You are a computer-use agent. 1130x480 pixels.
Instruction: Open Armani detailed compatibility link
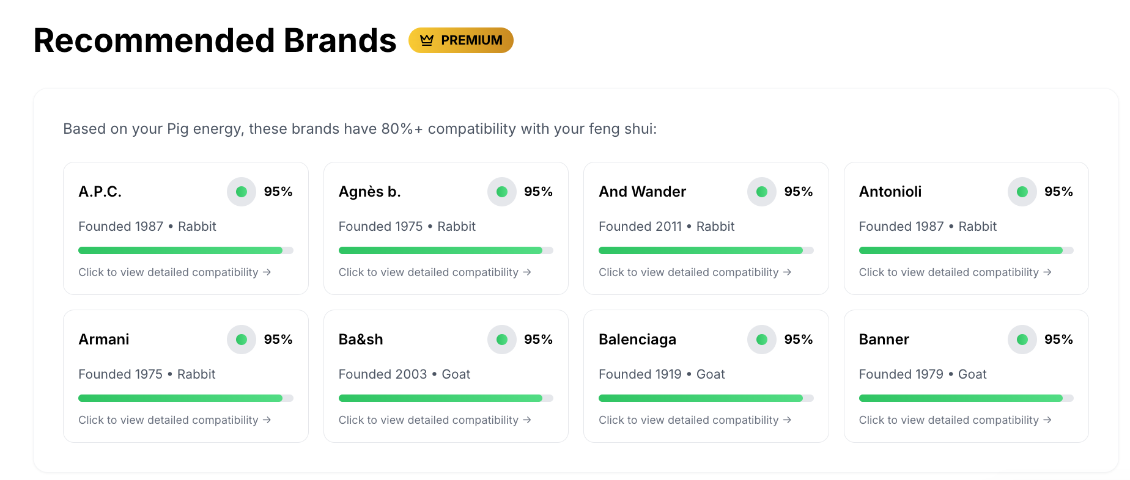[x=174, y=420]
